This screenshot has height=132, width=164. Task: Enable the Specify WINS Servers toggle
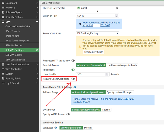pyautogui.click(x=68, y=114)
